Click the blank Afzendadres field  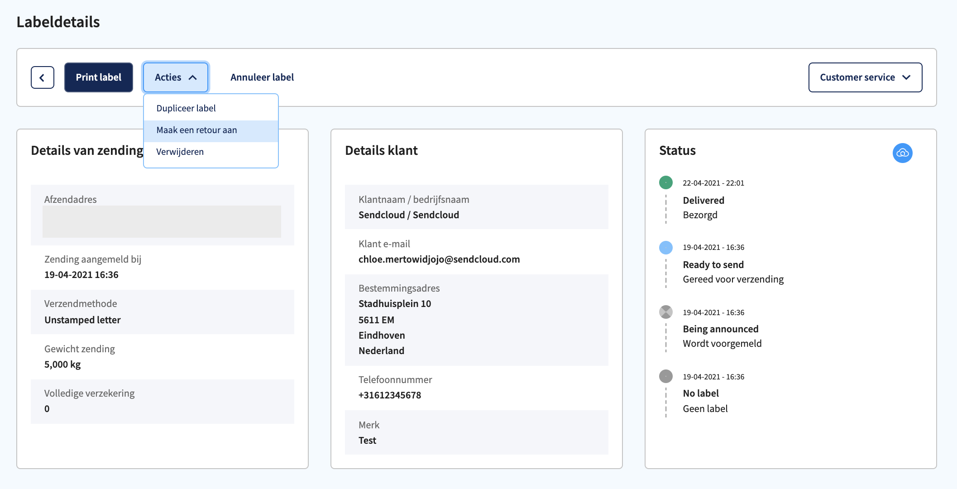(162, 221)
